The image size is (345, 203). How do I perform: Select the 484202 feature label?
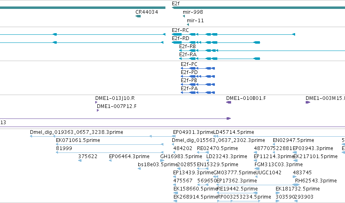click(x=182, y=148)
